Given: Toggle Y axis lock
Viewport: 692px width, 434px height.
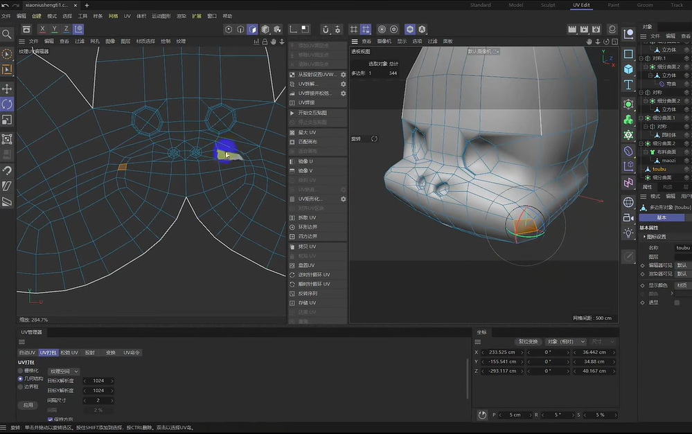Looking at the screenshot, I should 54,29.
